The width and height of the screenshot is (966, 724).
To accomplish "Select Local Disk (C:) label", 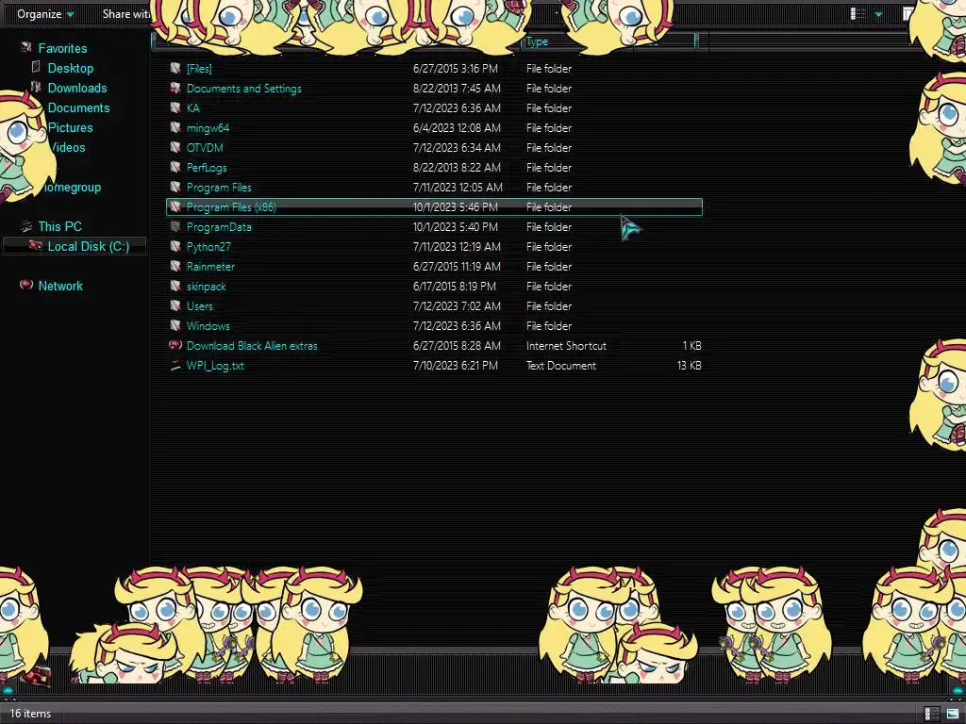I will [89, 246].
